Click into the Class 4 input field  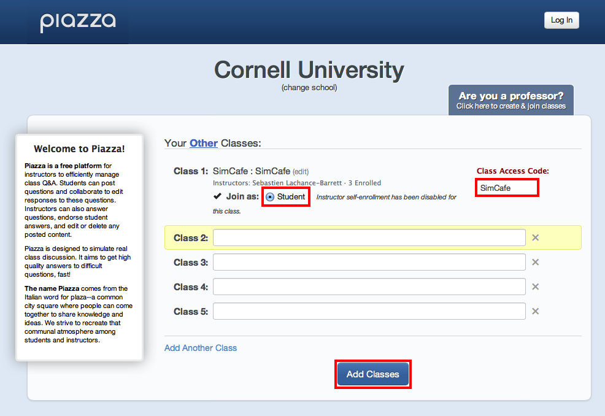coord(369,287)
